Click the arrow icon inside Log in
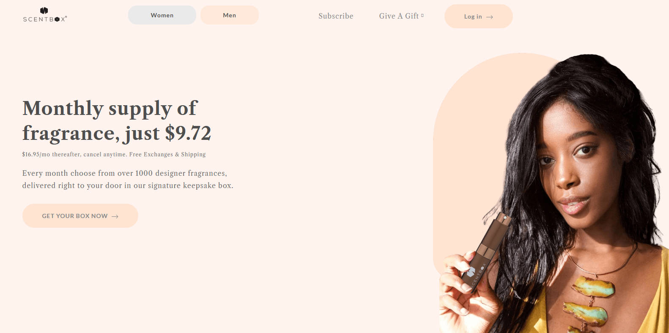 (489, 17)
